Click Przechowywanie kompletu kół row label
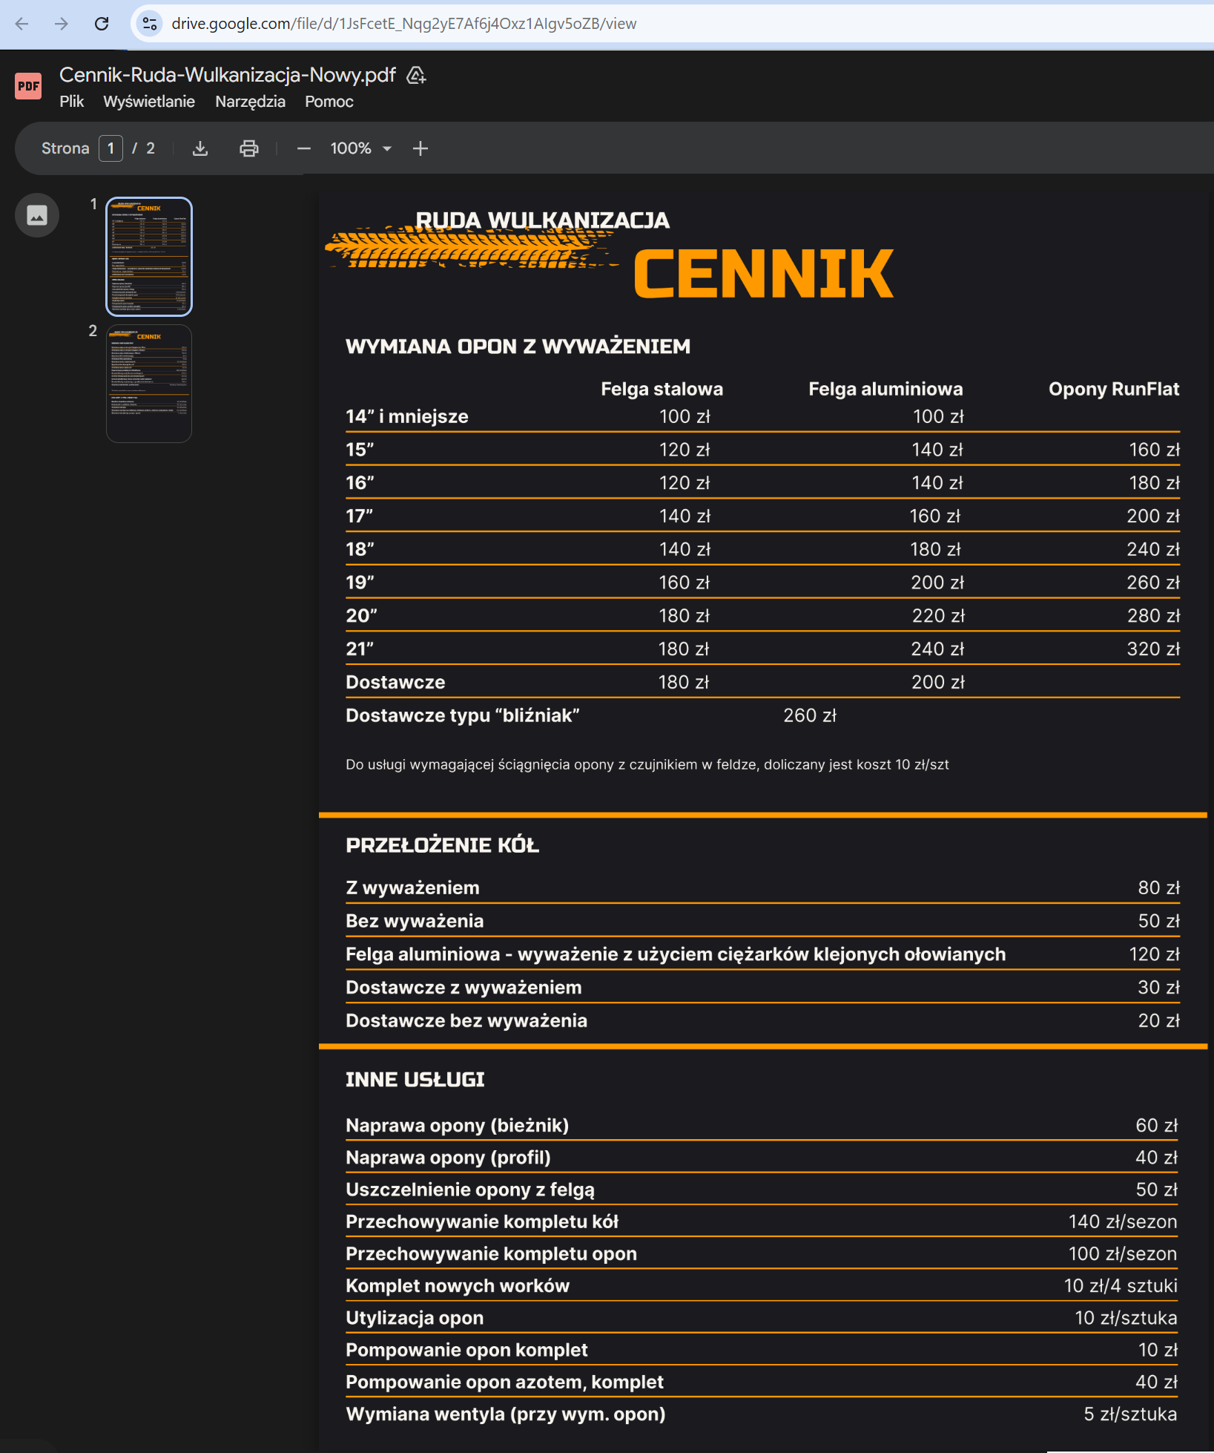Viewport: 1214px width, 1453px height. point(482,1221)
